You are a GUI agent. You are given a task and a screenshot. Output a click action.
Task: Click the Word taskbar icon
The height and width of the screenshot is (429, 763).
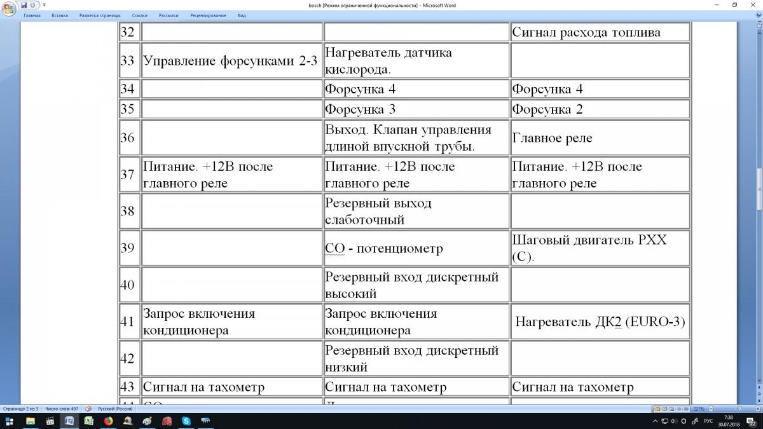coord(69,421)
